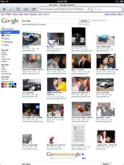Click the Sign in link
The height and width of the screenshot is (165, 124).
coord(120,14)
